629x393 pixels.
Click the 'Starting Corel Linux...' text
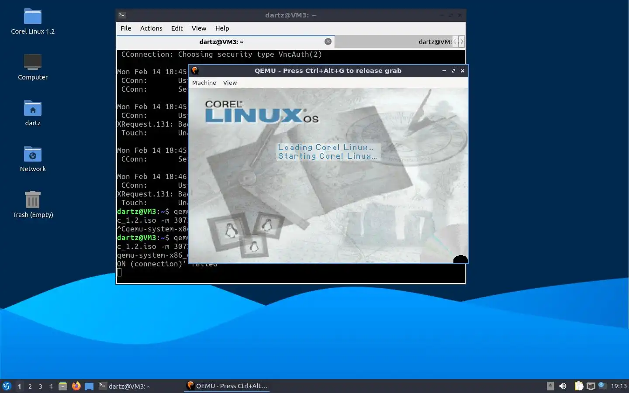tap(327, 156)
